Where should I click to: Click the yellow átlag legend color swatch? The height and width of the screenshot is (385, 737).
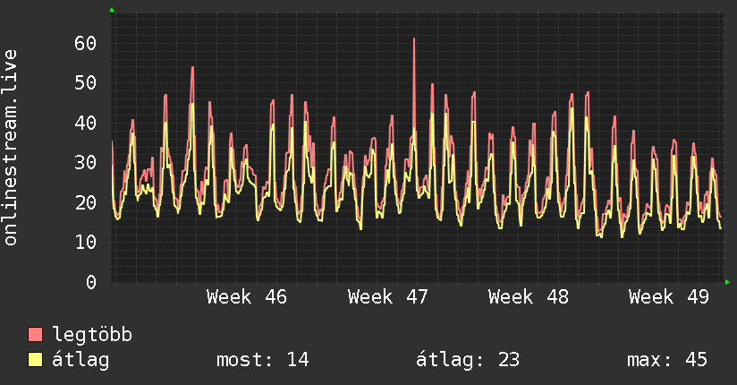35,359
